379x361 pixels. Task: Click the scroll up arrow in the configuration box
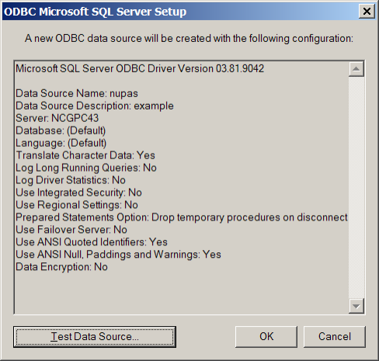(356, 69)
